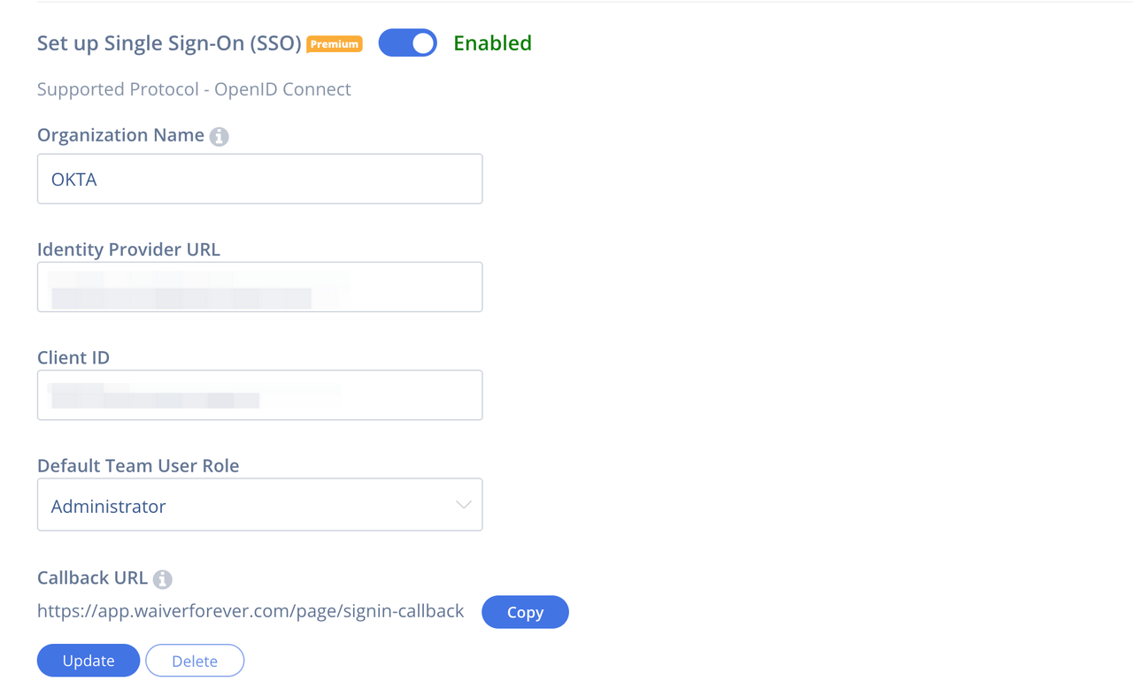1133x696 pixels.
Task: Click the Update button
Action: [x=89, y=661]
